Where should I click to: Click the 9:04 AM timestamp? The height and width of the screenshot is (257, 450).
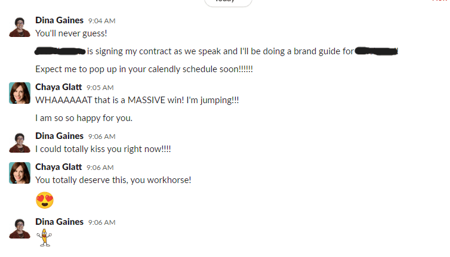tap(101, 21)
